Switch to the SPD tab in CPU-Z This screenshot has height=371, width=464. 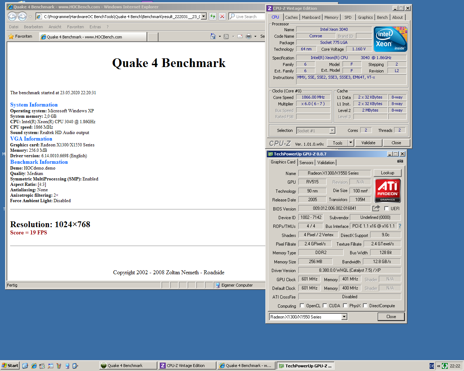click(348, 17)
